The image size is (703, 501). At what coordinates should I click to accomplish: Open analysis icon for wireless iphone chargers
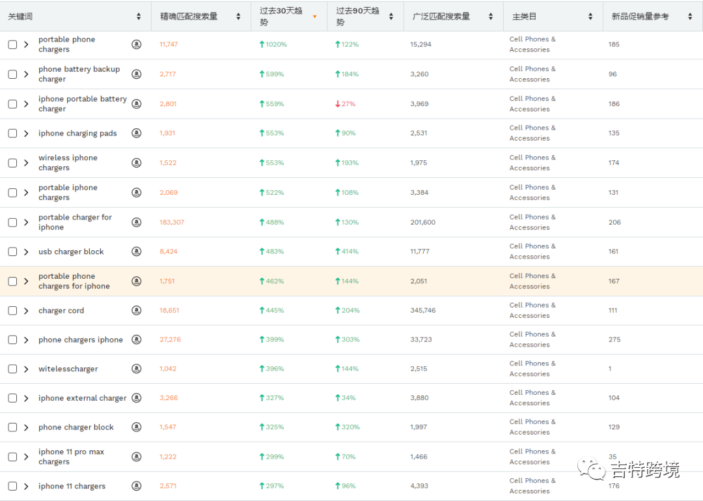(136, 162)
